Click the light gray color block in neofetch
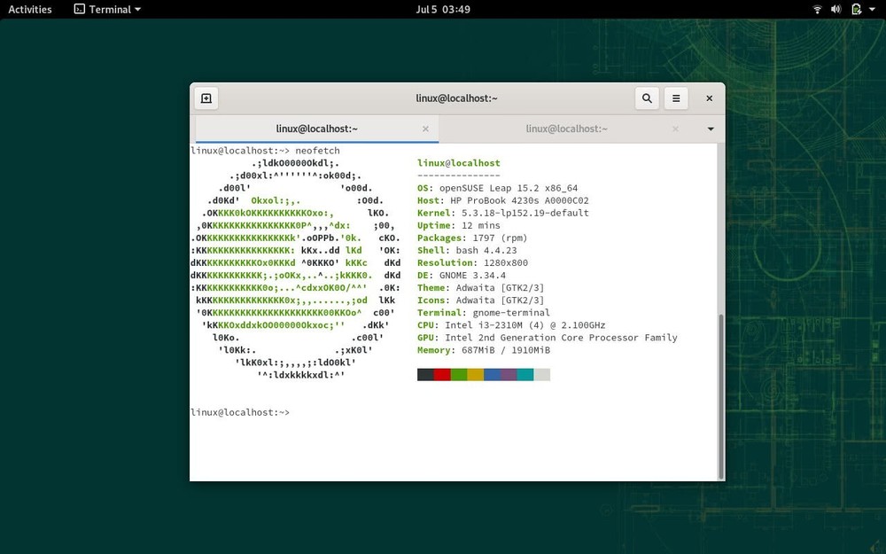 coord(542,374)
